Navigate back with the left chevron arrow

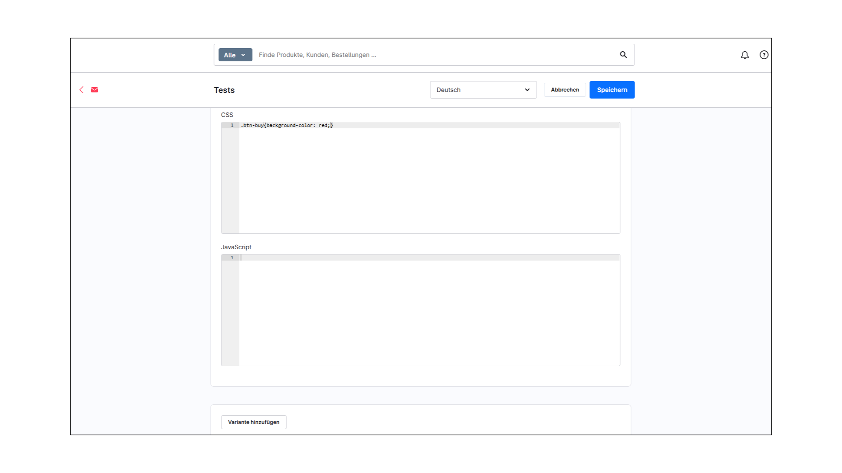click(x=82, y=89)
